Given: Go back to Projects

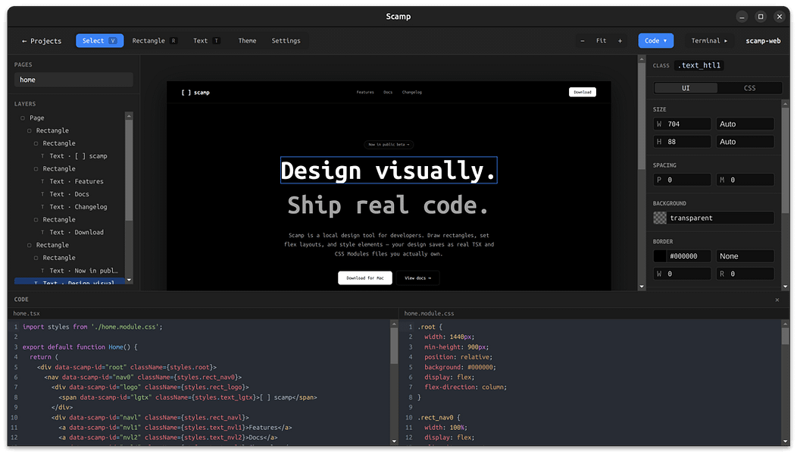Looking at the screenshot, I should tap(41, 41).
